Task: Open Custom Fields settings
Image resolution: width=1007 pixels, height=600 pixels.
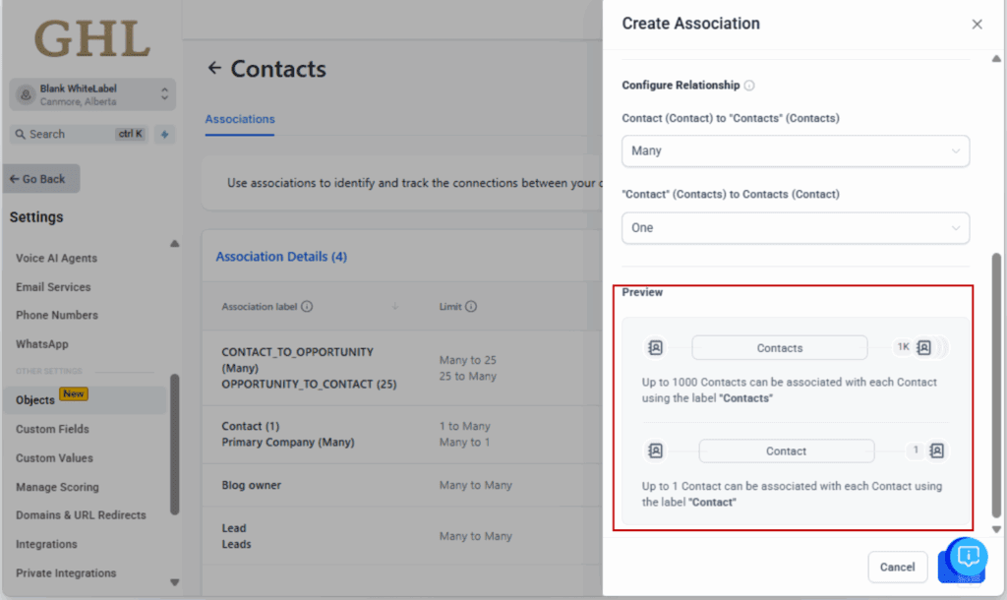Action: coord(52,429)
